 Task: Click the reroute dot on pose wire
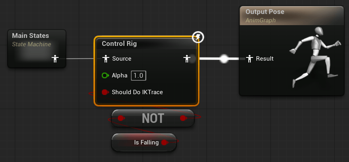click(x=224, y=59)
